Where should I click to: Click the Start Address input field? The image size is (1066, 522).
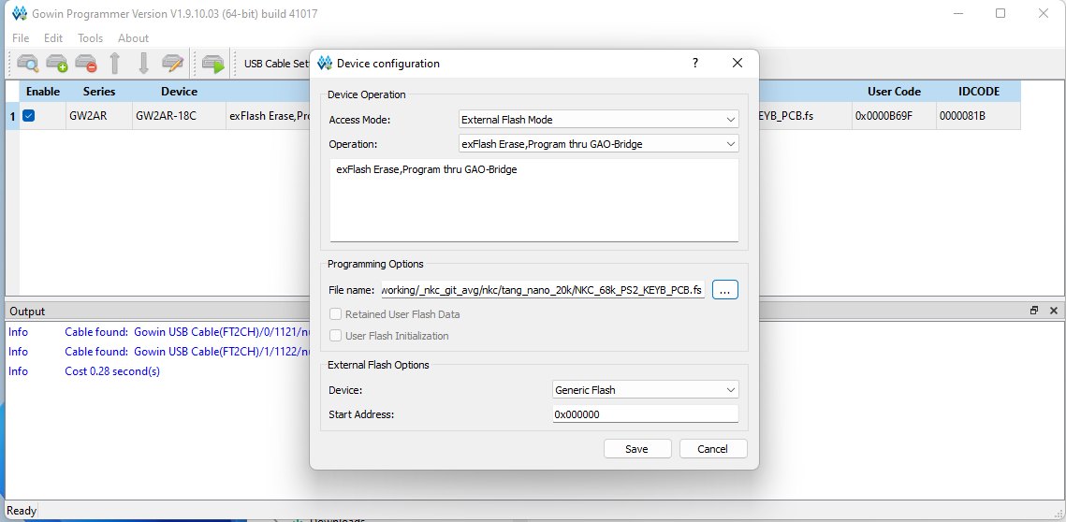[645, 413]
